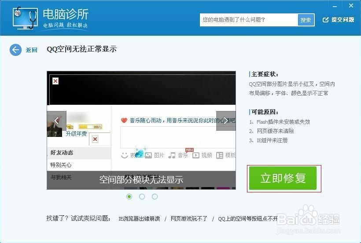Click reason 1、Flash插件未安装或失效
The height and width of the screenshot is (243, 361).
[x=280, y=122]
